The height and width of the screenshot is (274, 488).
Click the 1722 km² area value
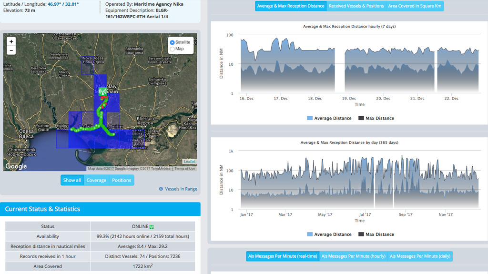142,266
